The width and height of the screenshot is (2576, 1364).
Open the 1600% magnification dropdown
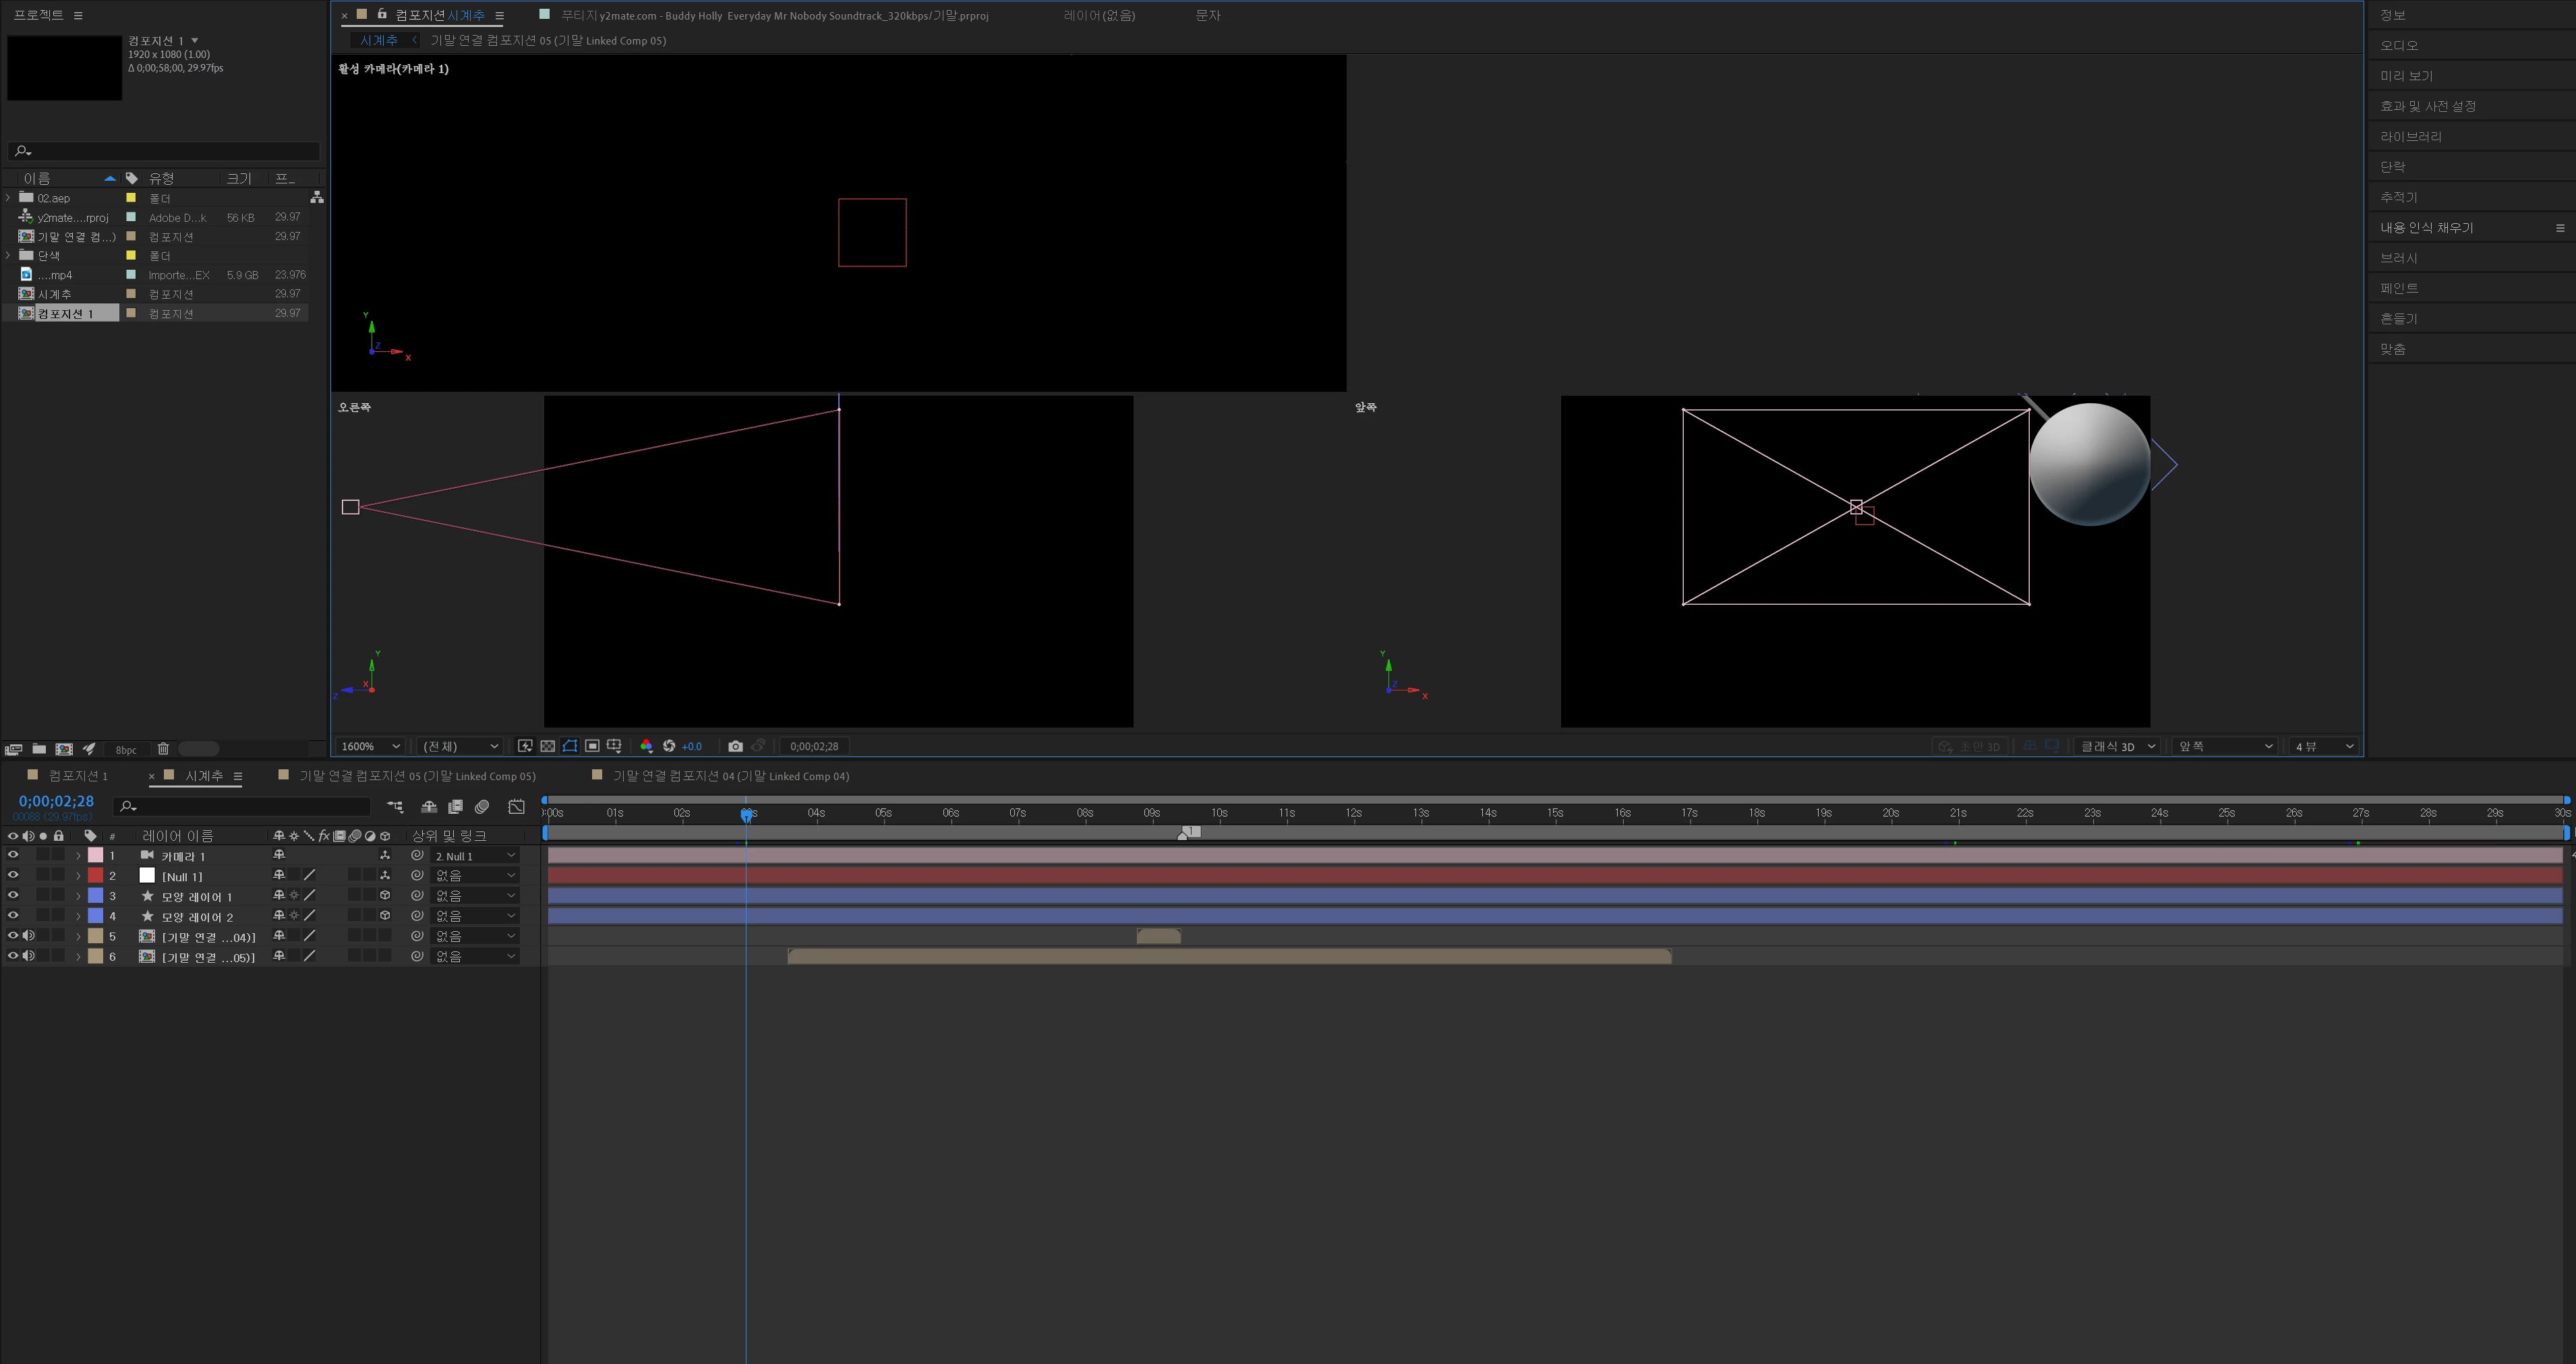tap(371, 746)
